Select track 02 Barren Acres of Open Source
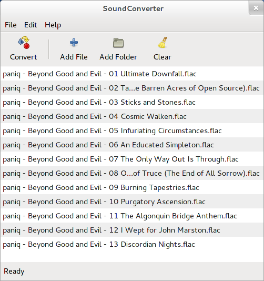 click(132, 88)
